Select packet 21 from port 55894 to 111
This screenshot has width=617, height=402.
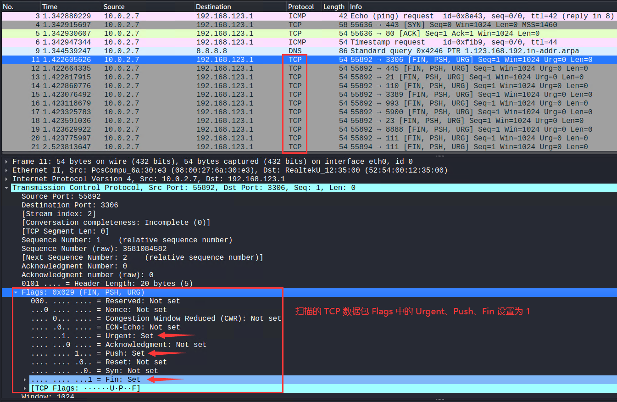pyautogui.click(x=308, y=147)
